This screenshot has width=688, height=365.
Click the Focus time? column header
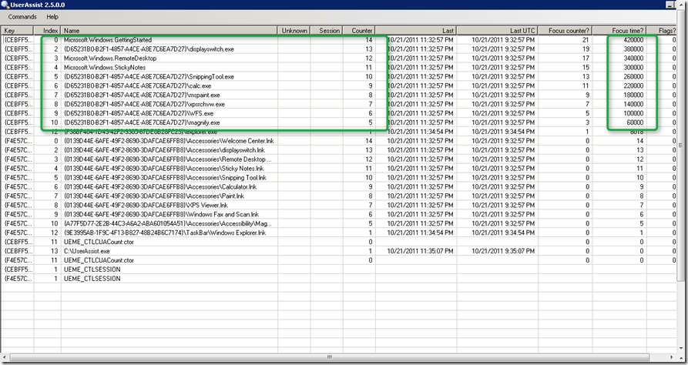click(619, 31)
